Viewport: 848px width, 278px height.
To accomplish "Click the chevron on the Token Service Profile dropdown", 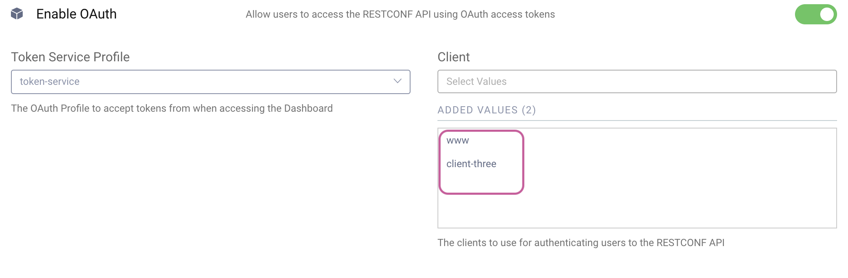I will (x=397, y=81).
